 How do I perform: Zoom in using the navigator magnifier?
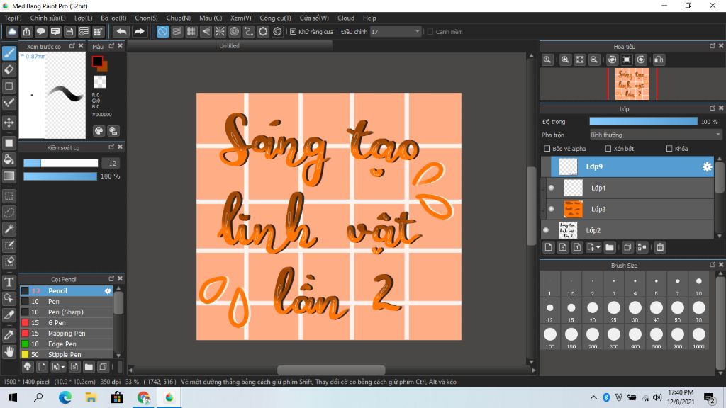pyautogui.click(x=566, y=60)
